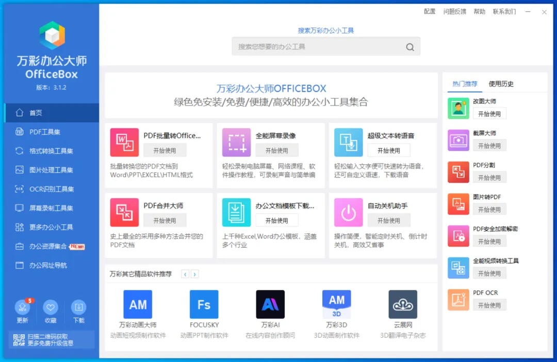
Task: Open 更多办公小工具 in sidebar
Action: (x=52, y=227)
